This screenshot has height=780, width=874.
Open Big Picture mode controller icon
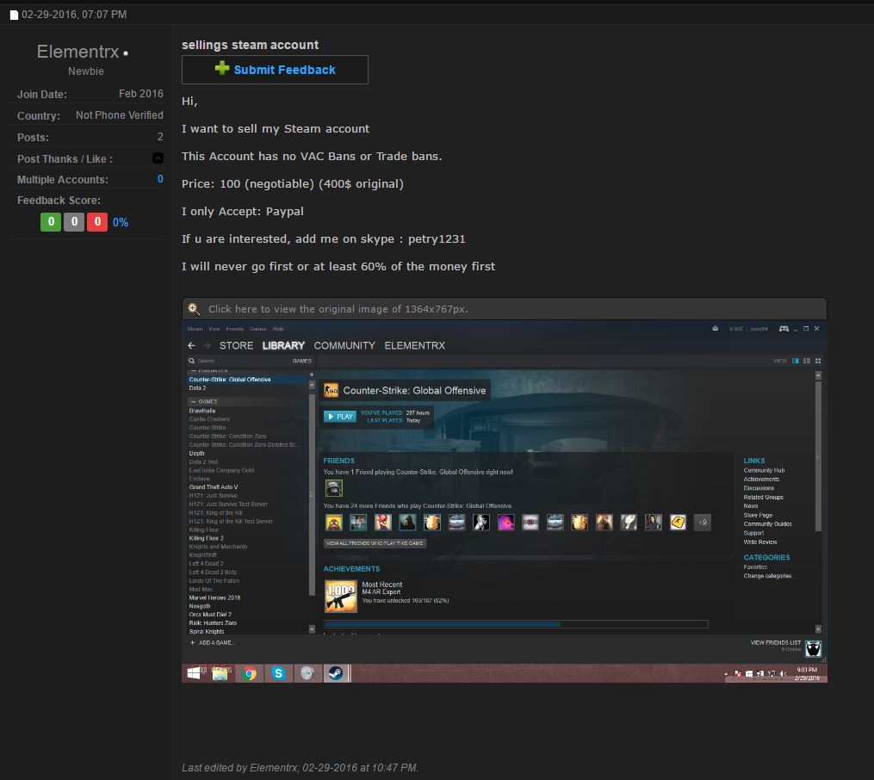[784, 329]
